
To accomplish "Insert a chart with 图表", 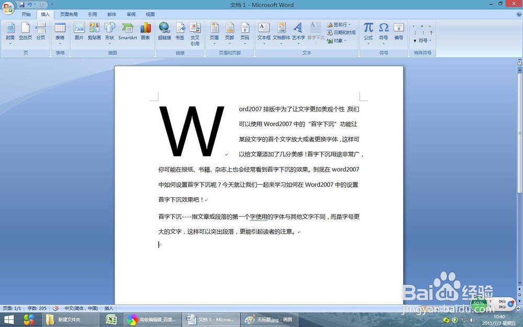I will click(145, 31).
